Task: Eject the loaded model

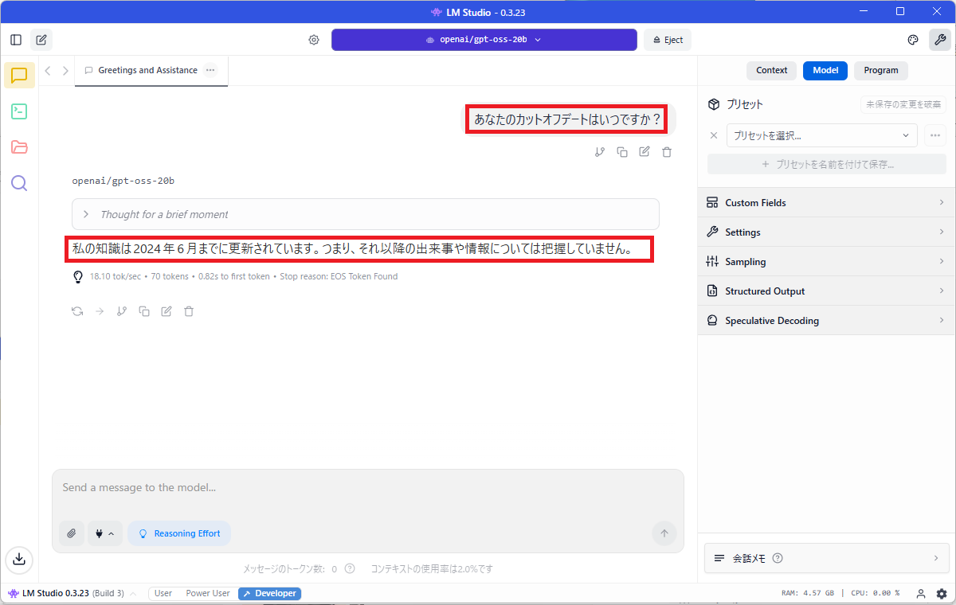Action: pyautogui.click(x=668, y=40)
